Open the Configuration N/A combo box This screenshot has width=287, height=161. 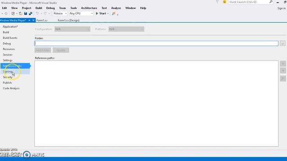click(72, 29)
